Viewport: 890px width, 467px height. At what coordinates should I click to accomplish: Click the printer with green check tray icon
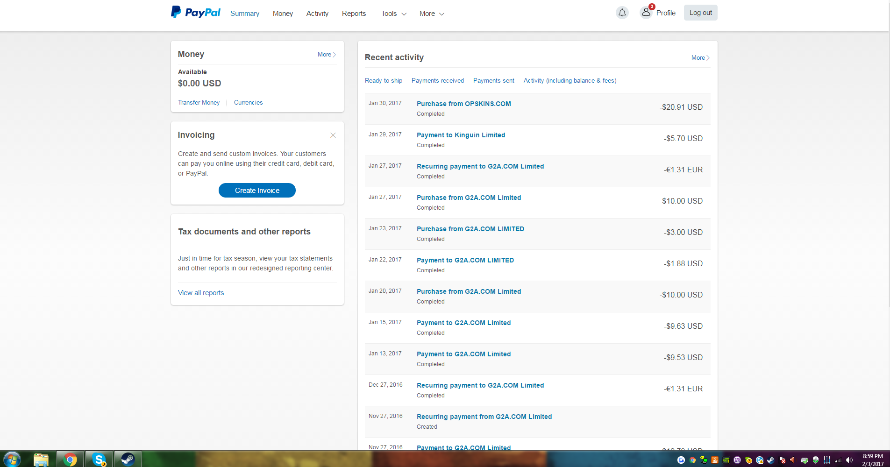pos(805,460)
